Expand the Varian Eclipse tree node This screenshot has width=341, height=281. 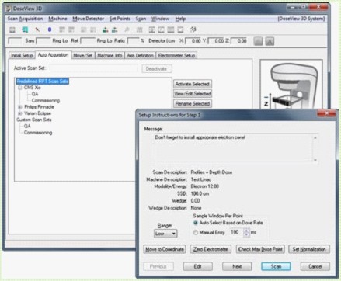20,113
